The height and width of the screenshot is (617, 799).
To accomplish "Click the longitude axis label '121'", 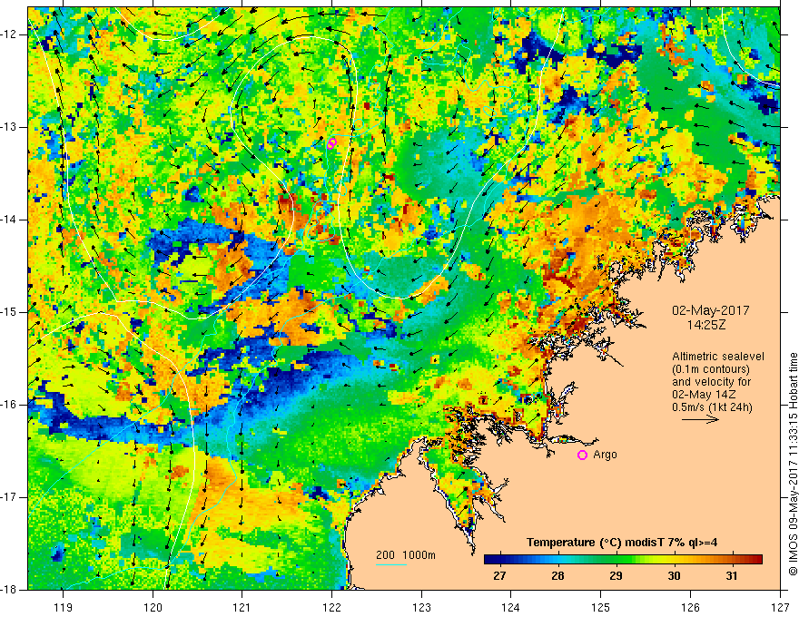I will point(242,607).
